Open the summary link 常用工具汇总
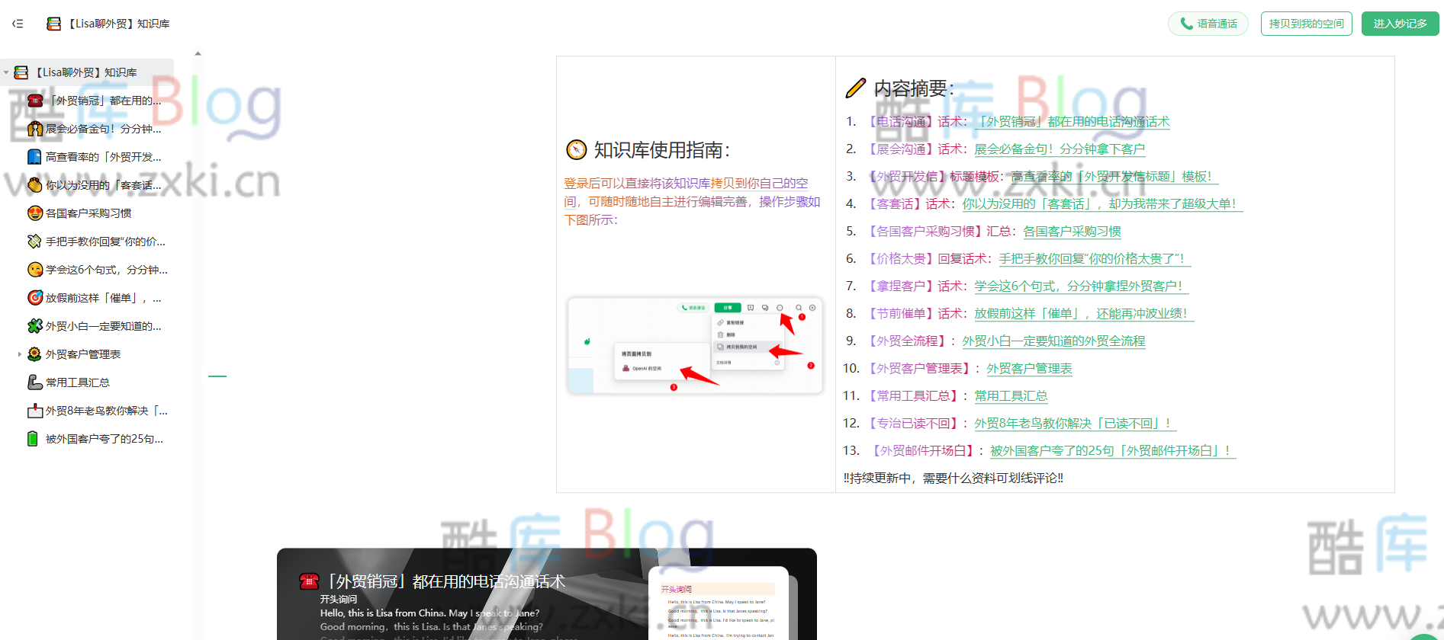The height and width of the screenshot is (640, 1444). 1011,396
